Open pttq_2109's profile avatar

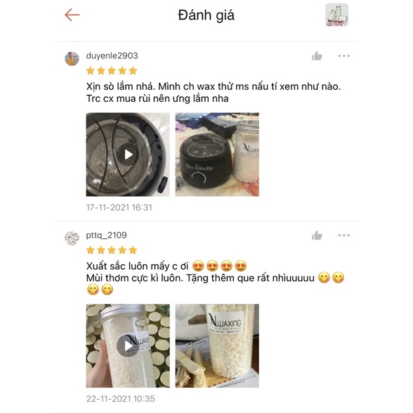click(72, 238)
